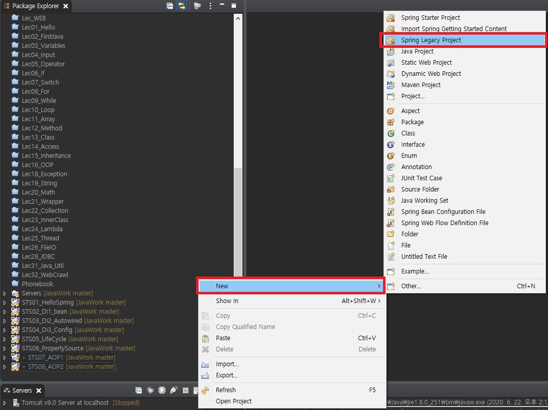548x410 pixels.
Task: Select Other... Ctrl+N entry
Action: tap(464, 286)
